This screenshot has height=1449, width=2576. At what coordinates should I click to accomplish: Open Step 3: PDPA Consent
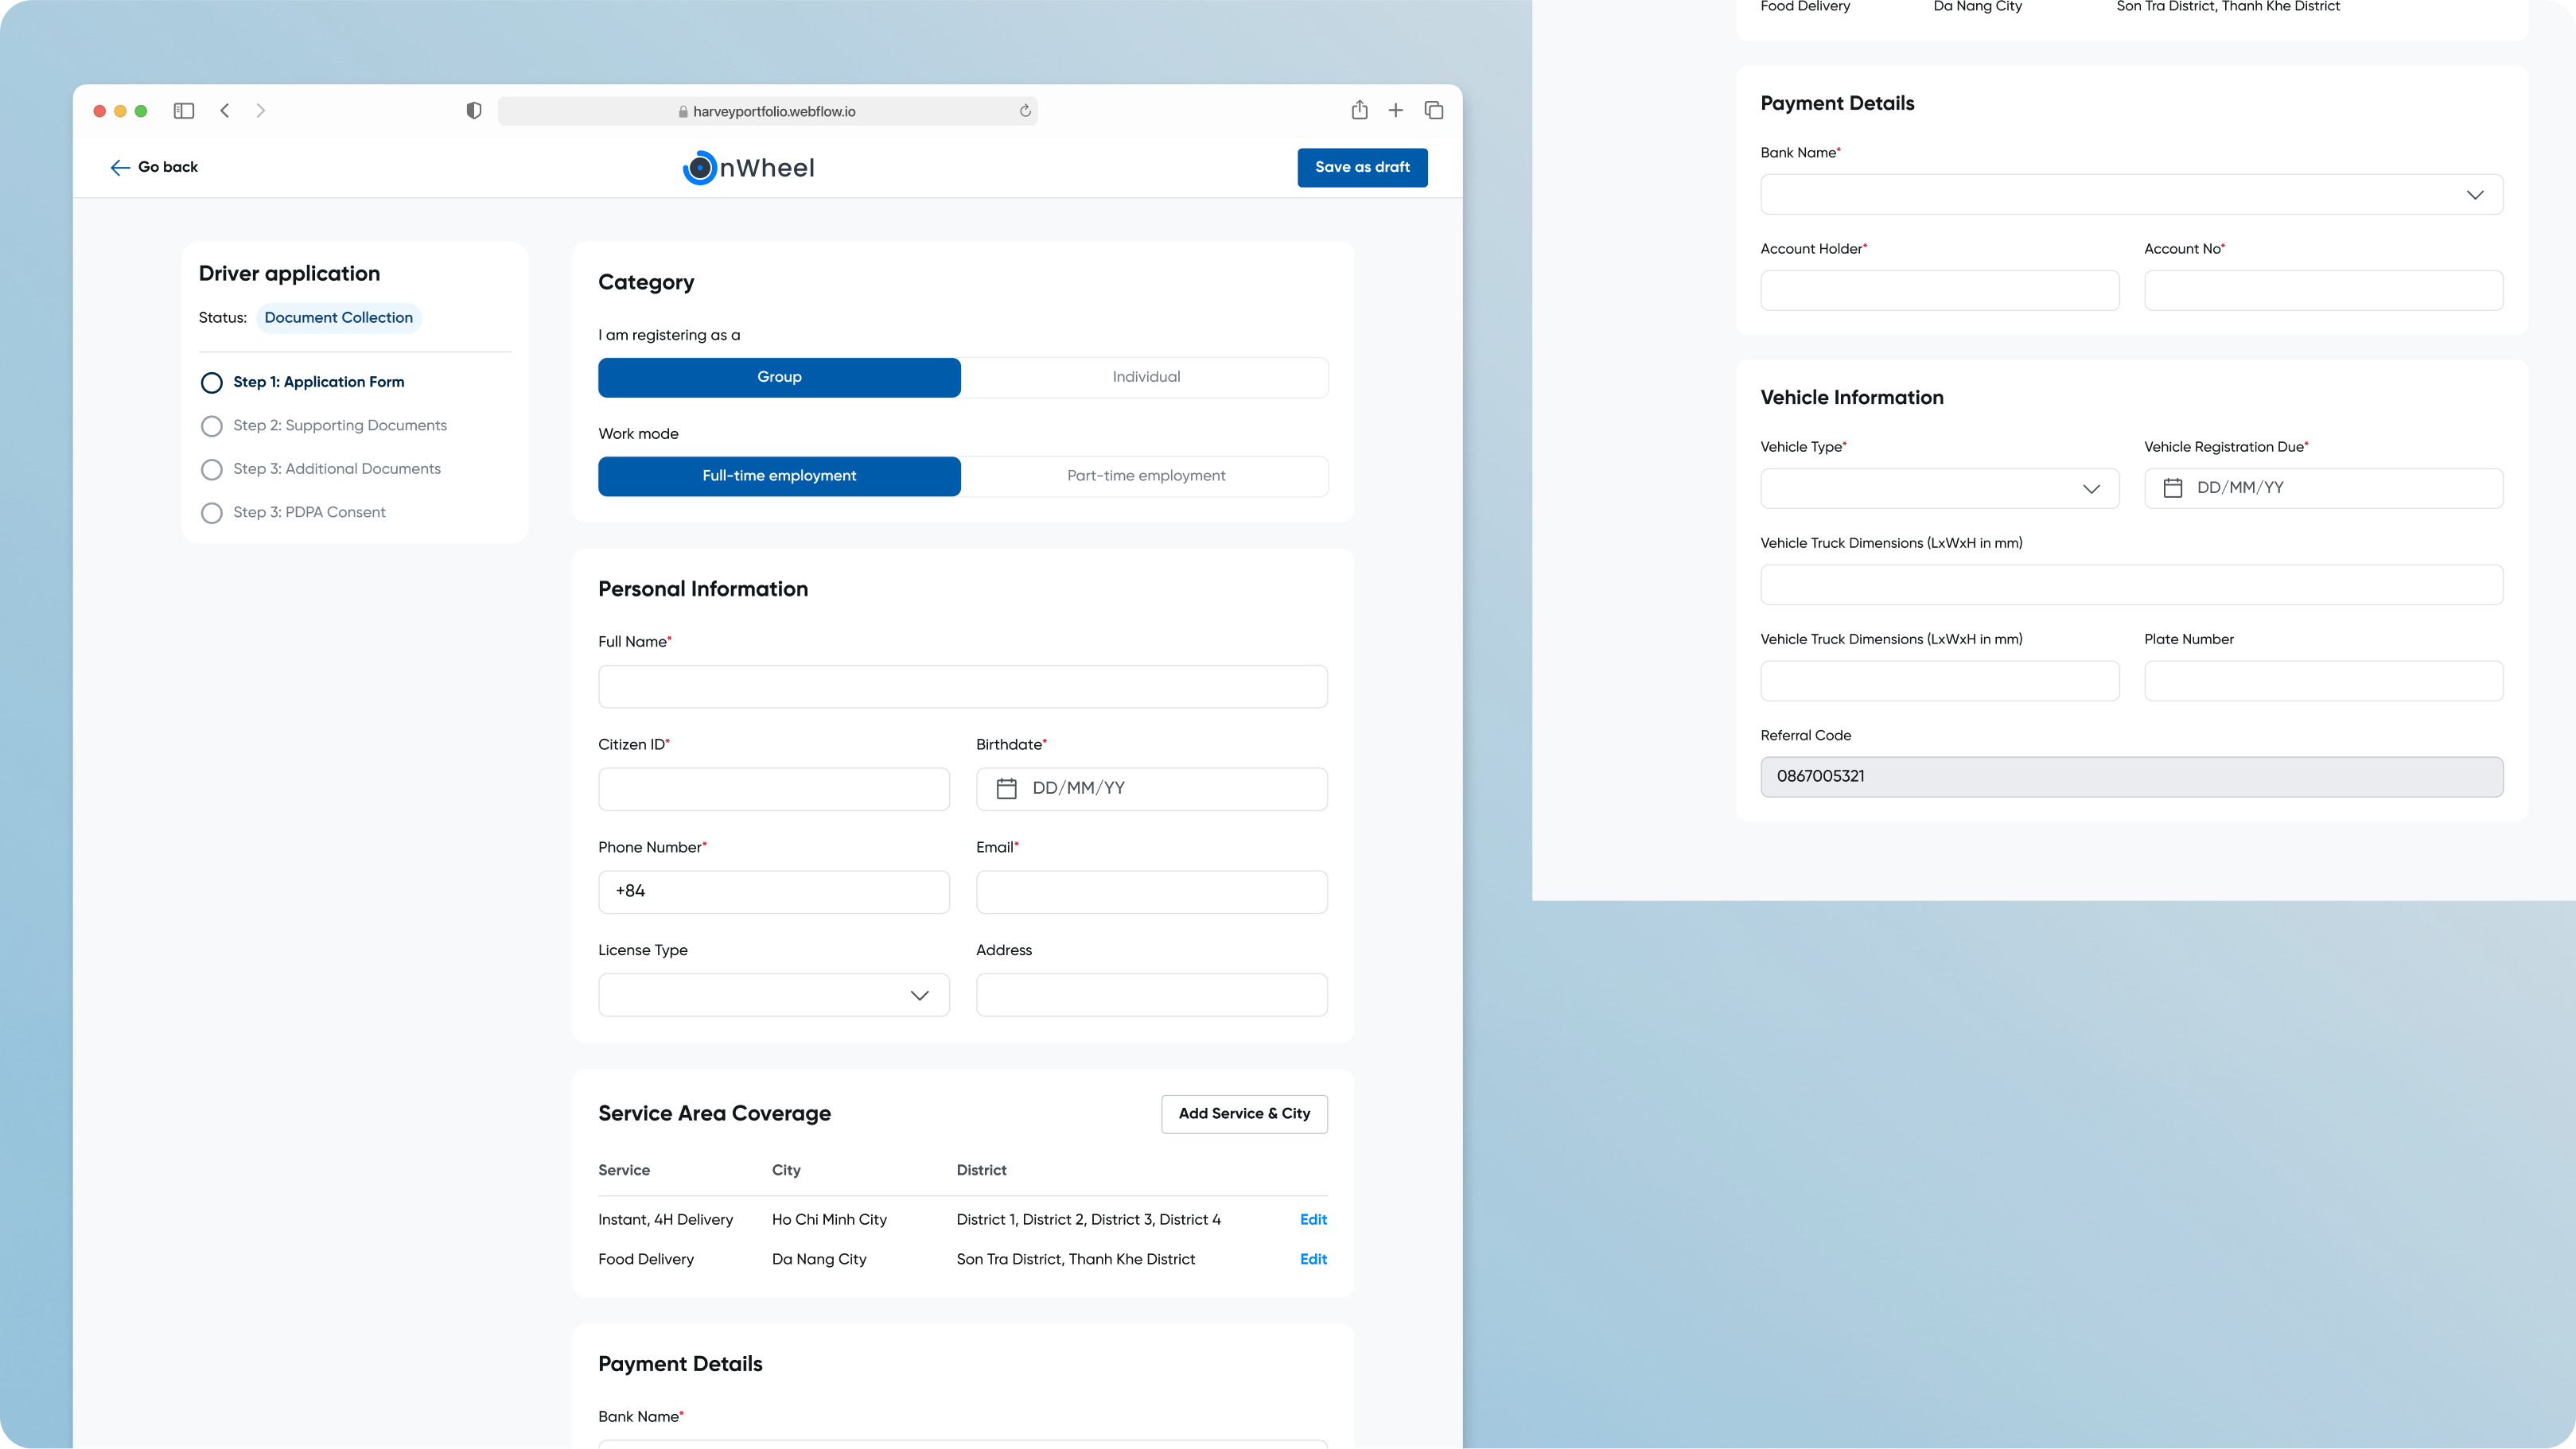pos(309,512)
